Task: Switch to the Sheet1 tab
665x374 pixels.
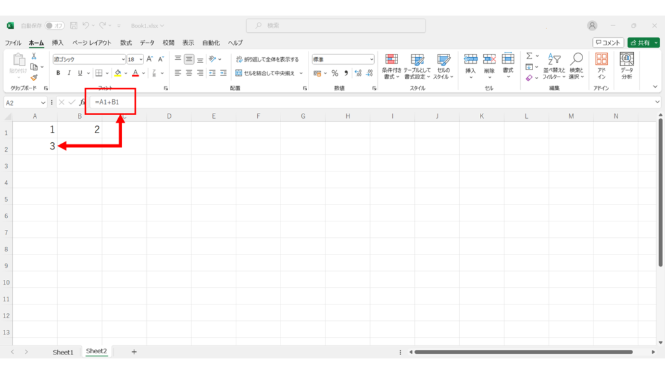Action: pyautogui.click(x=63, y=352)
